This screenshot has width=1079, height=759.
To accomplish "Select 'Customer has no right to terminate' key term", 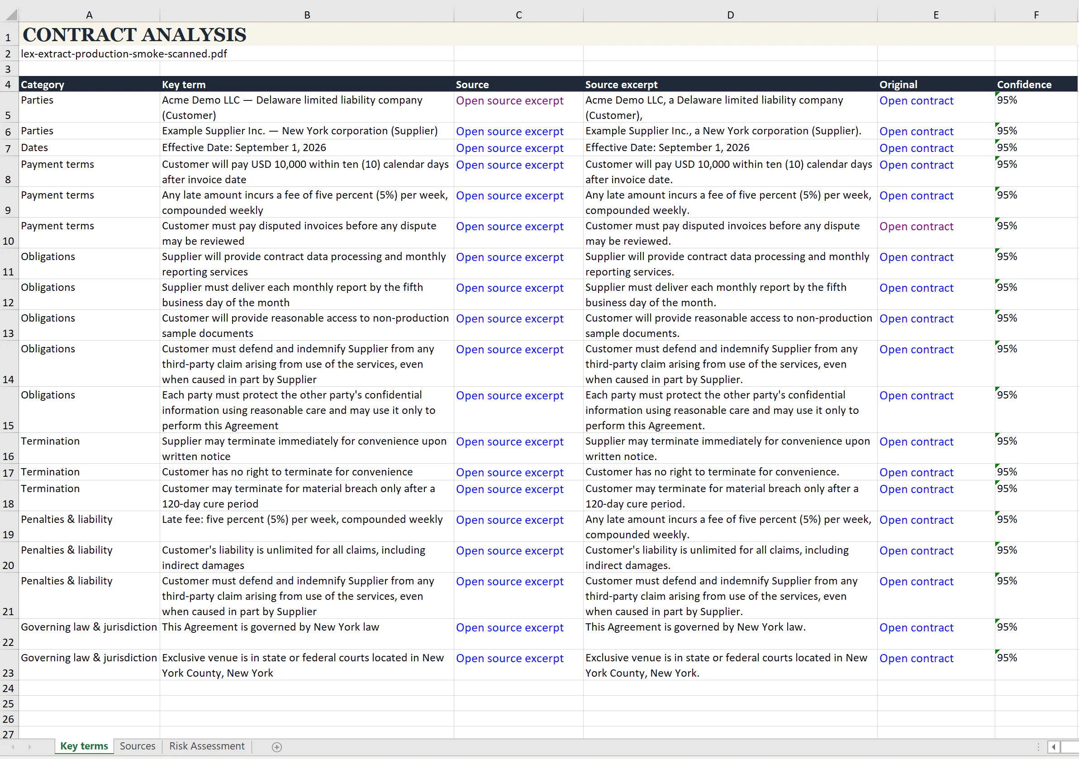I will coord(307,472).
